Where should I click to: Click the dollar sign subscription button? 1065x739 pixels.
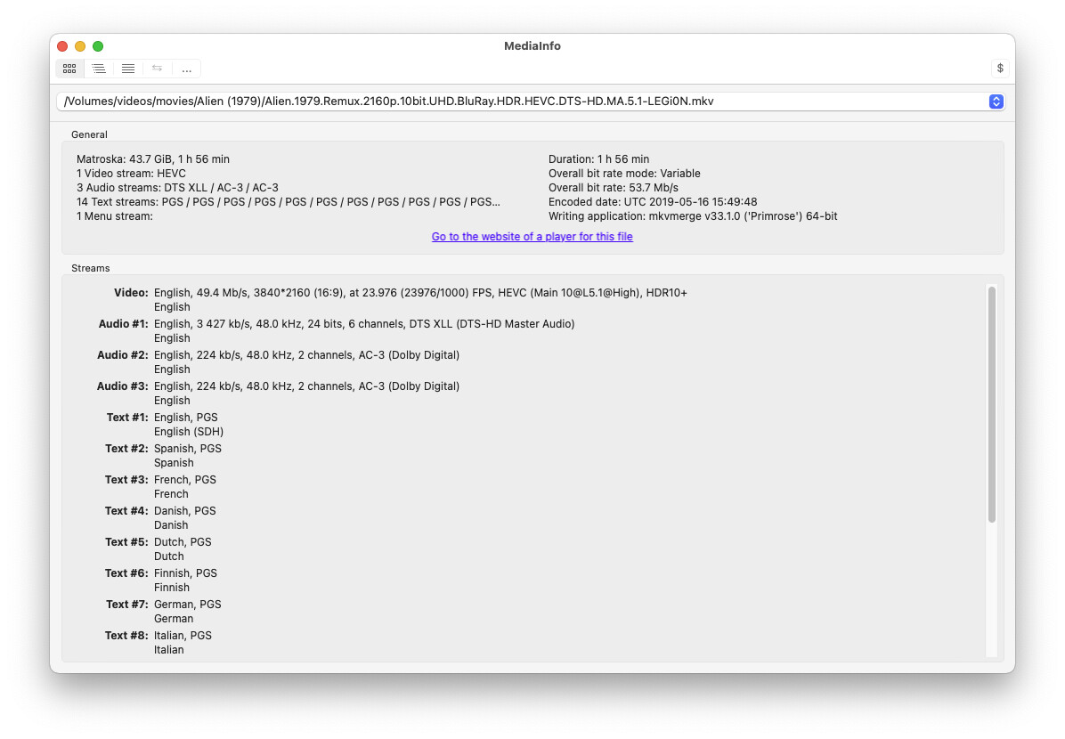click(x=1000, y=68)
